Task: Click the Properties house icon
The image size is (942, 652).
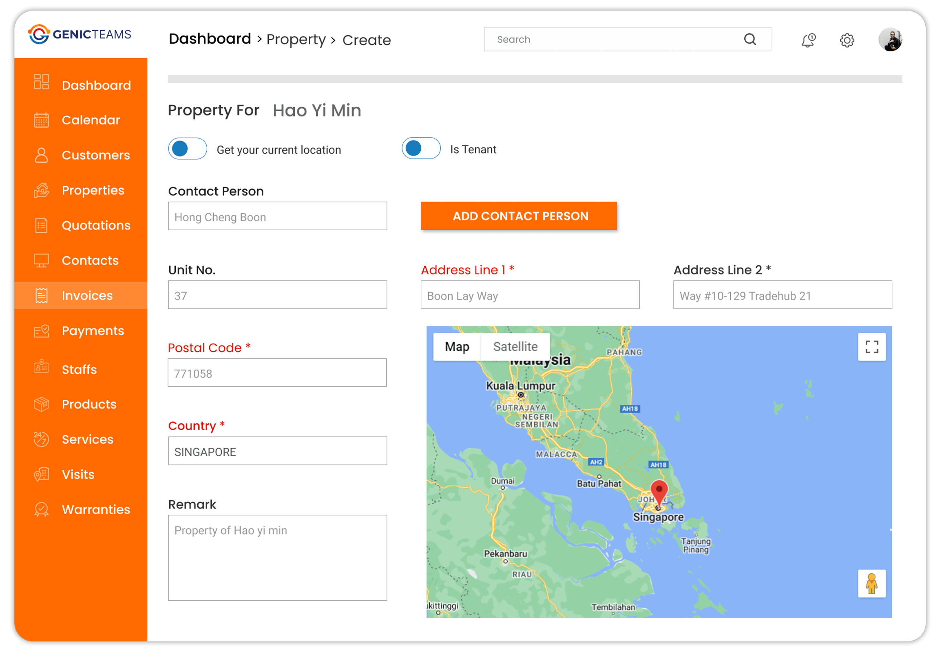Action: click(41, 190)
